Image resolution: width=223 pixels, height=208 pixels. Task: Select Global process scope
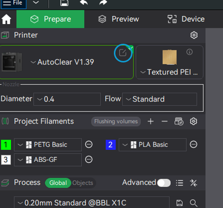pos(58,183)
